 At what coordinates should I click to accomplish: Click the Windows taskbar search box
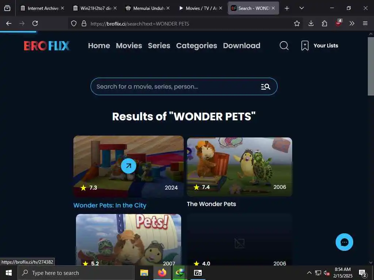pyautogui.click(x=76, y=273)
